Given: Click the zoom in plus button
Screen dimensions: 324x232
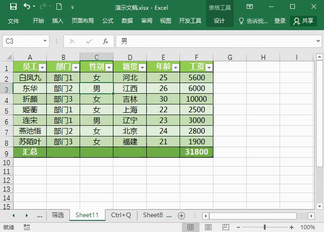Looking at the screenshot, I should click(291, 227).
